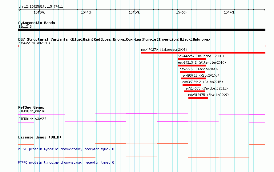The height and width of the screenshot is (172, 274).
Task: Open first PTPRO protein tyrosine phosphatase OMIM link
Action: pos(66,149)
